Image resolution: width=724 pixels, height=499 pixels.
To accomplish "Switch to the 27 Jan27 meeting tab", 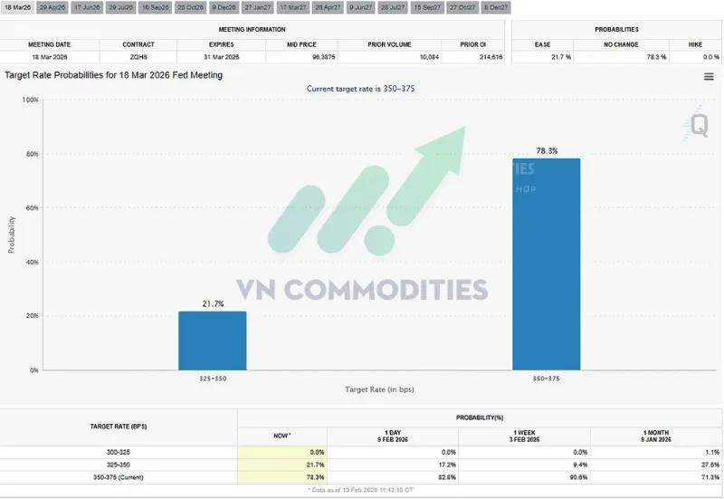I will [258, 7].
